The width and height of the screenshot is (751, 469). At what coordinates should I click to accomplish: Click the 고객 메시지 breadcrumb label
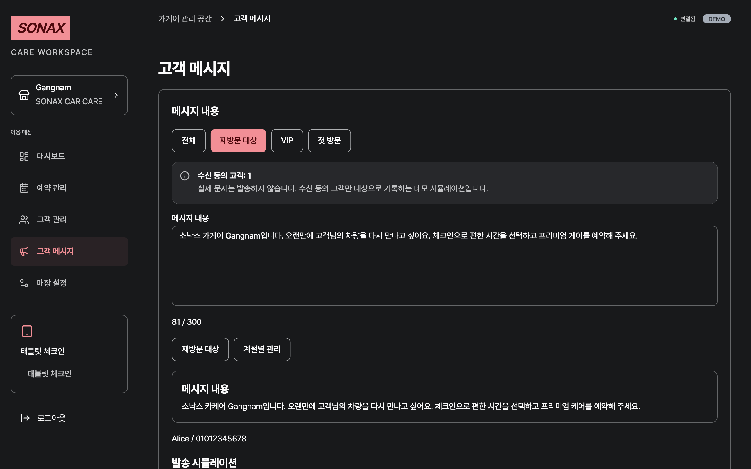(x=252, y=18)
